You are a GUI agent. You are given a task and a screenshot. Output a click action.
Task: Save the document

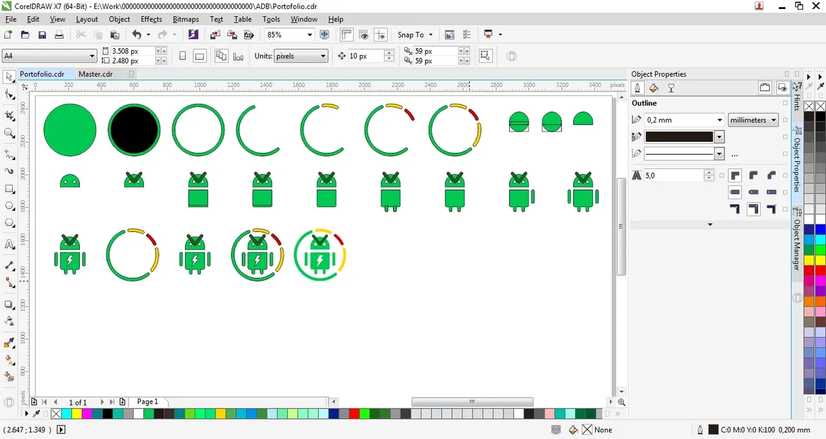pos(42,35)
